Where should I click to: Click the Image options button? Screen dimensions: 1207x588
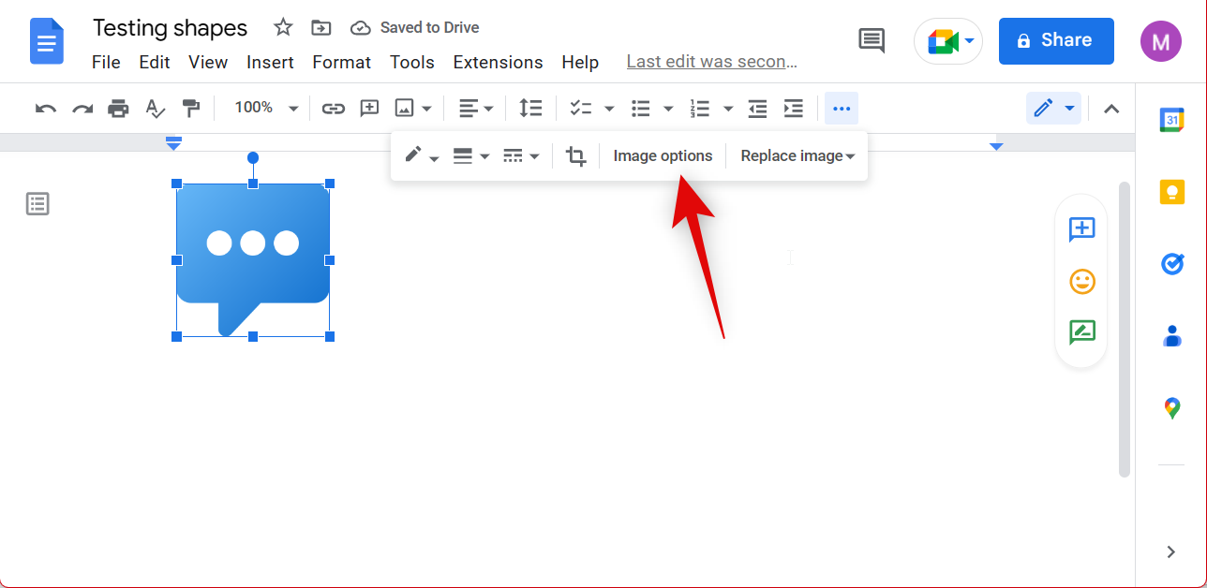point(663,156)
